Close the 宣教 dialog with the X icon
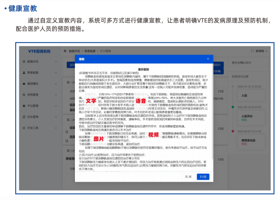 [x=208, y=59]
